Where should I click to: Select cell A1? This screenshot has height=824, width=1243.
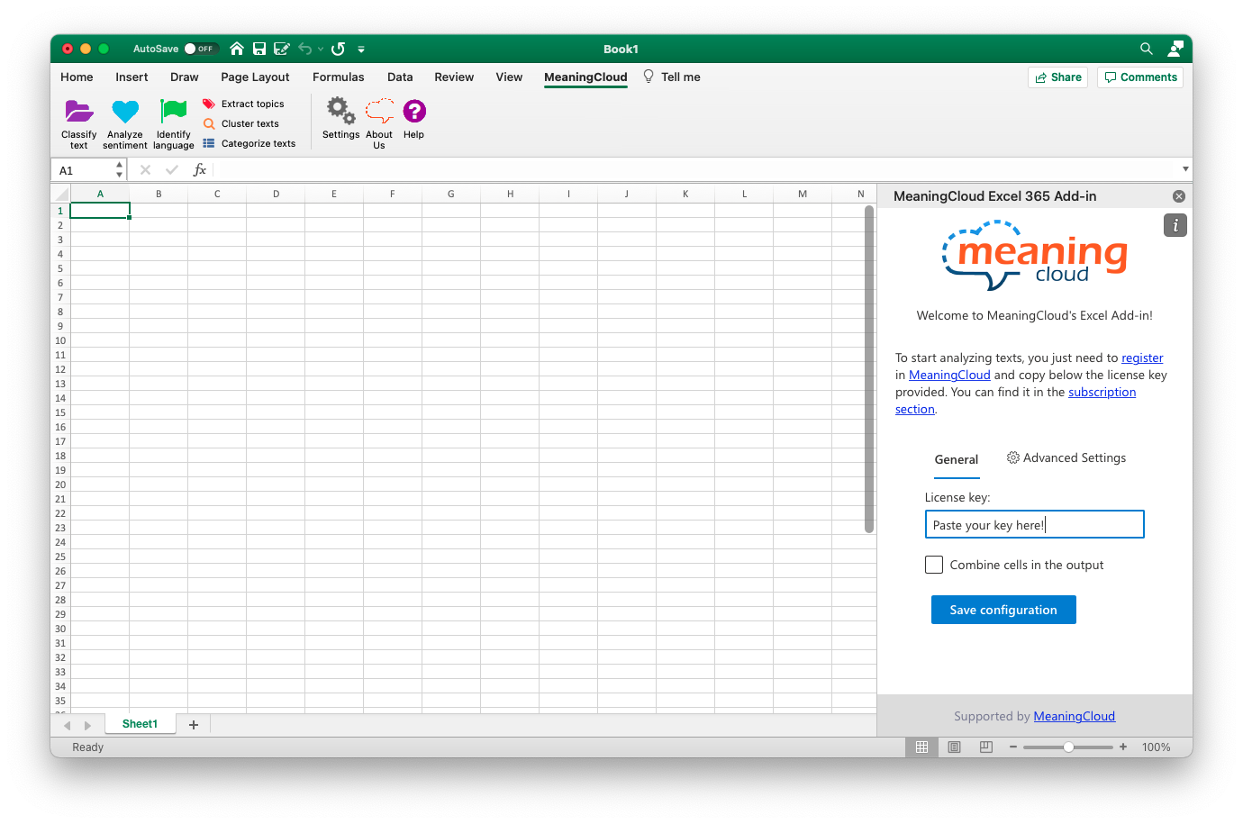[x=100, y=211]
